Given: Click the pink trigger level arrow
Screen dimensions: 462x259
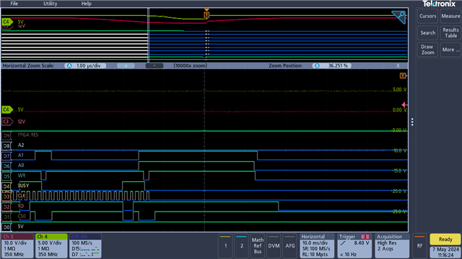Looking at the screenshot, I should coord(404,104).
